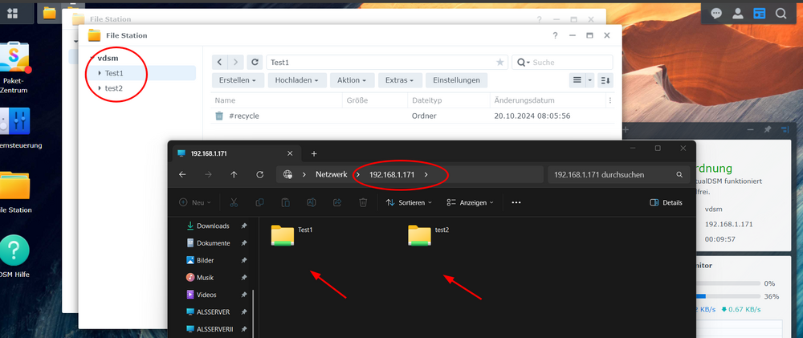Select the Test1 network folder in Explorer
803x338 pixels.
(x=291, y=235)
